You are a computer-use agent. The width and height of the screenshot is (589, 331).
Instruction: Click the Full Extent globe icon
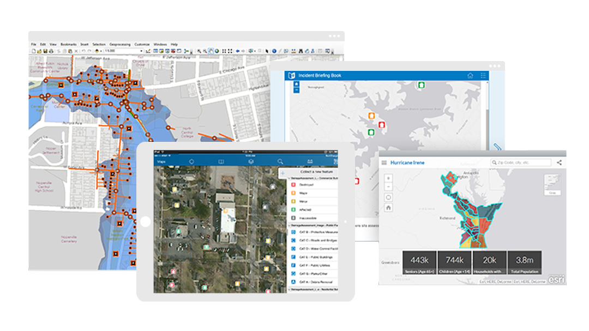217,51
